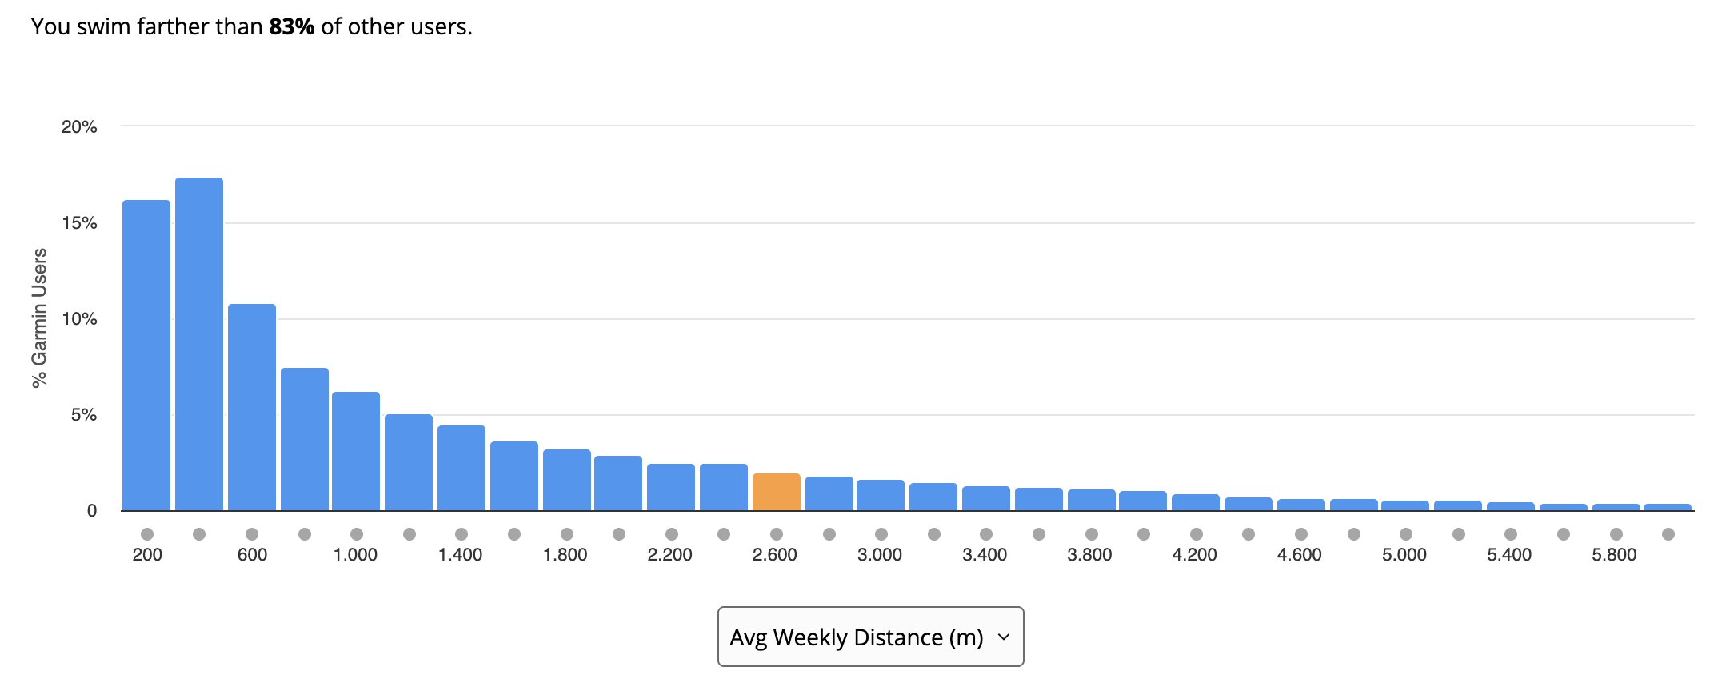Click the gray dot above 2.600
1726x683 pixels.
coord(776,534)
